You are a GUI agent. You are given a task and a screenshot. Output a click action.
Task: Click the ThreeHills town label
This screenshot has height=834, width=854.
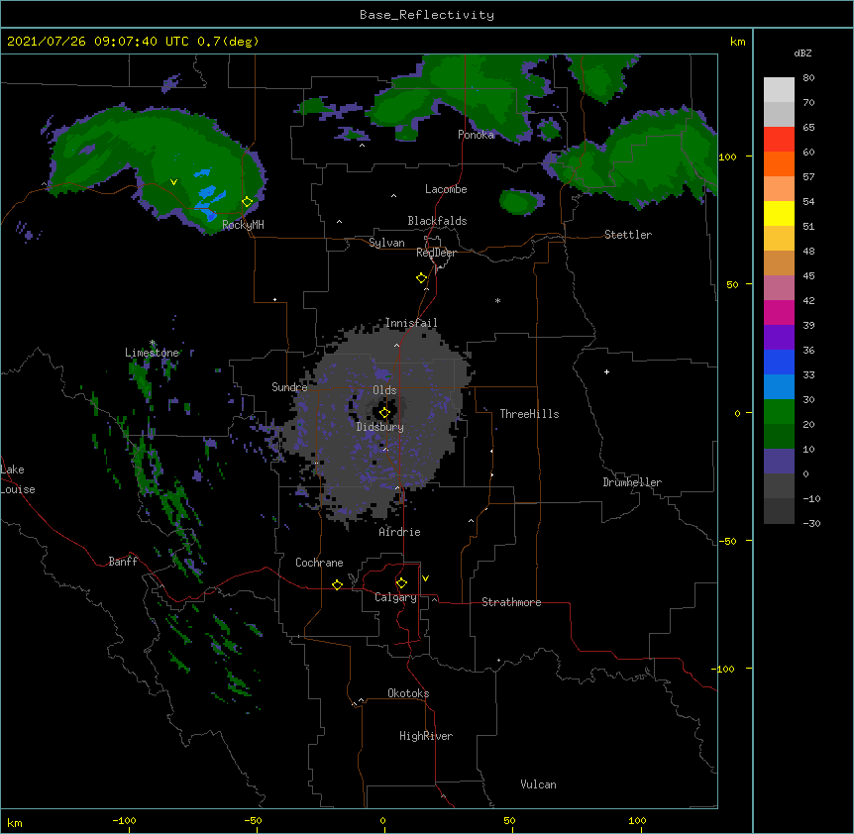tap(529, 414)
